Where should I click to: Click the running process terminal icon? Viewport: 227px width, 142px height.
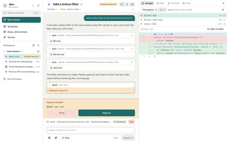[x=48, y=122]
